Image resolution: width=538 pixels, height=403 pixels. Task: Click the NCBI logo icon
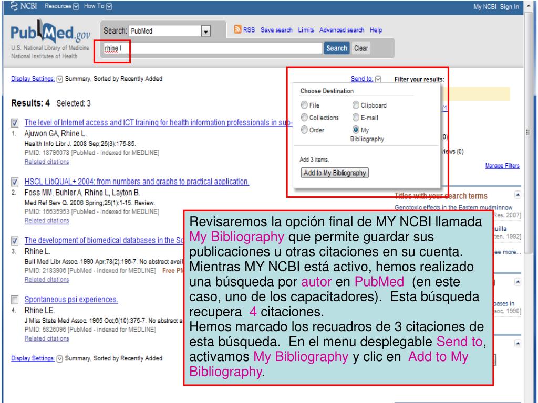point(14,6)
